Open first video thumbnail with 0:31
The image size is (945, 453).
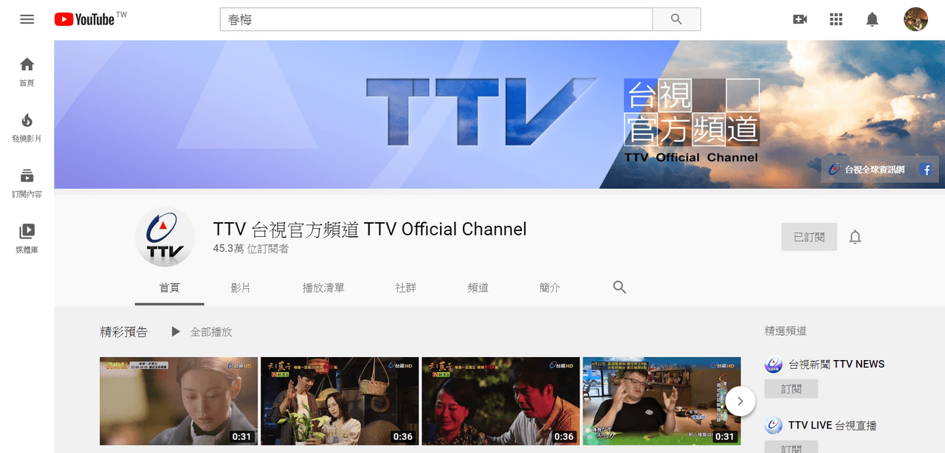(179, 401)
